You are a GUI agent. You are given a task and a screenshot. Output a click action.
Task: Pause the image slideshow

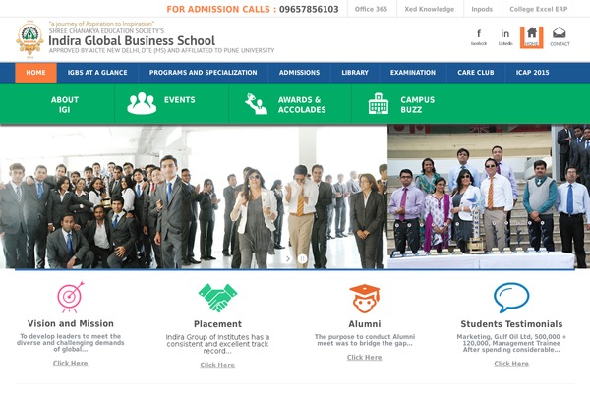coord(302,258)
